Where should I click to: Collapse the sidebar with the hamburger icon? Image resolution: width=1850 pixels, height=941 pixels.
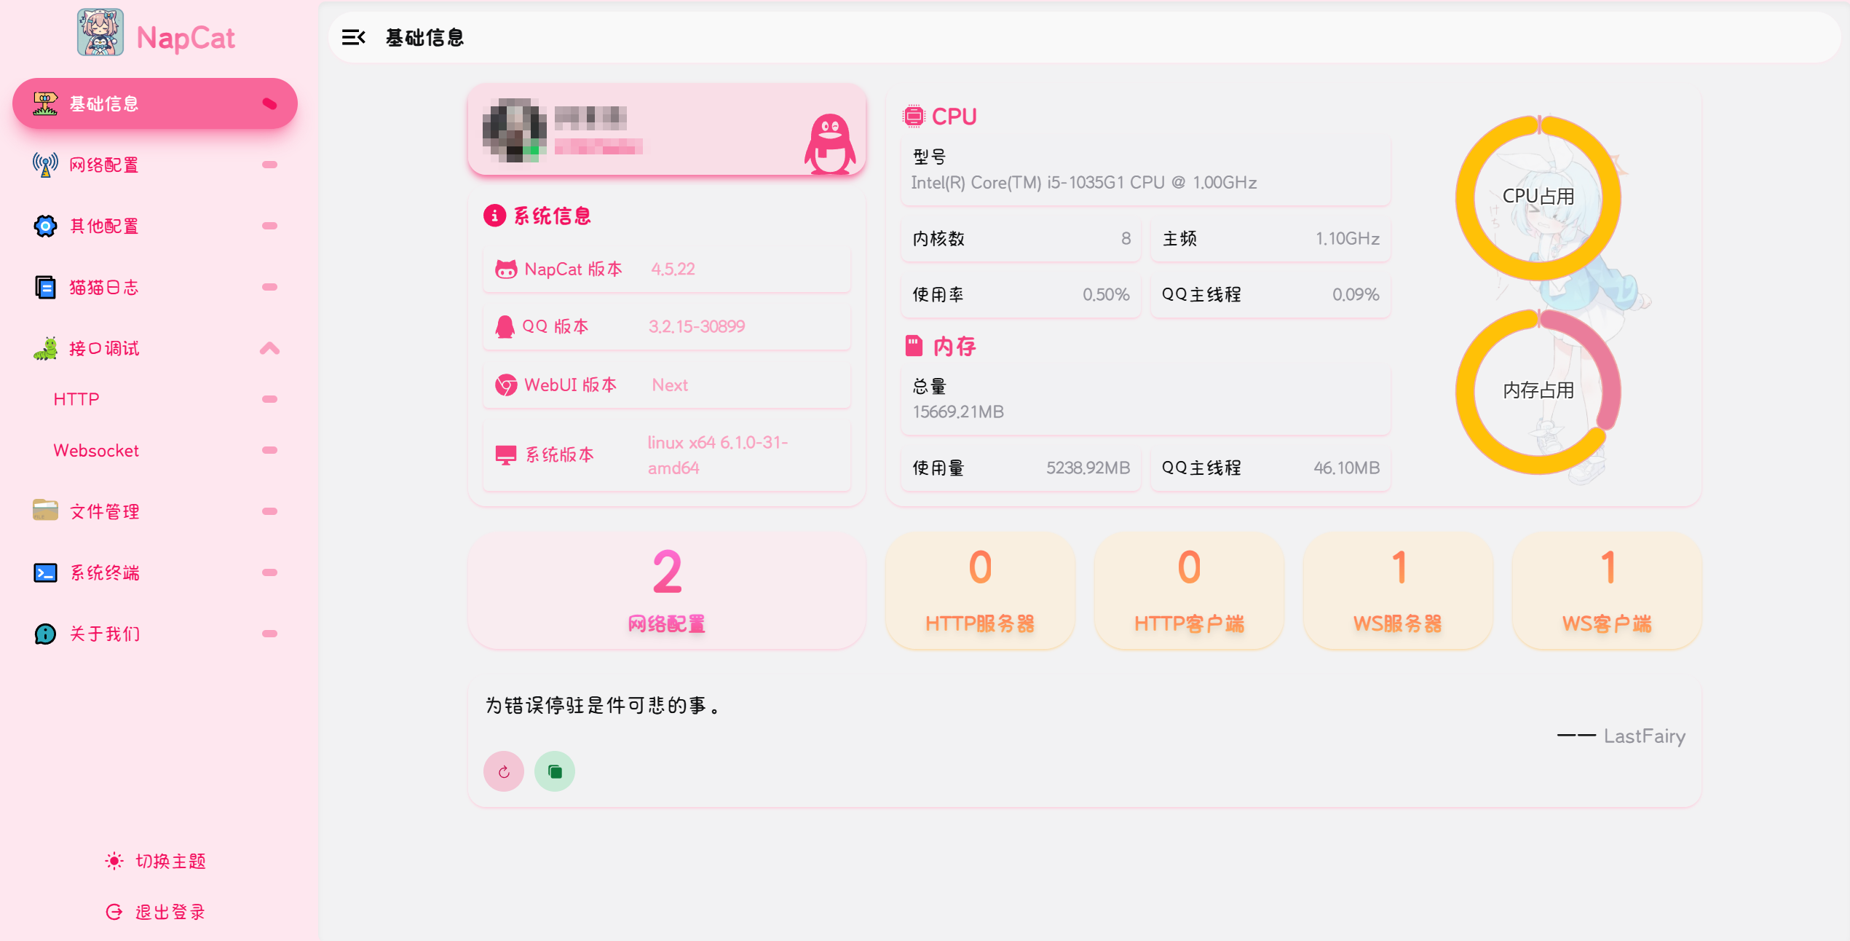pyautogui.click(x=353, y=37)
